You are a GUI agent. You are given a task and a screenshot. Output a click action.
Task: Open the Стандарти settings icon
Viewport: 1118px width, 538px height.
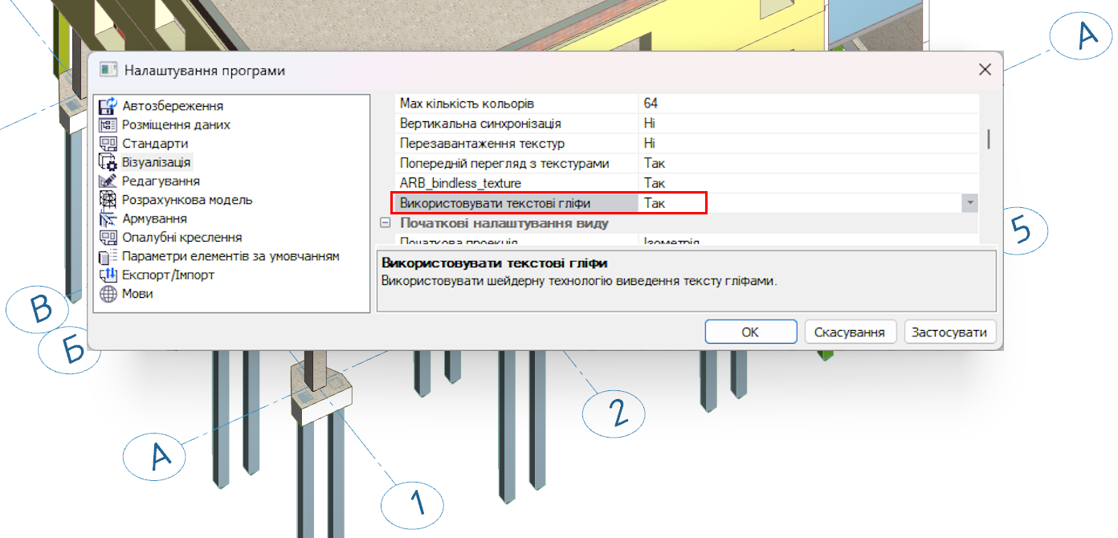pos(108,144)
